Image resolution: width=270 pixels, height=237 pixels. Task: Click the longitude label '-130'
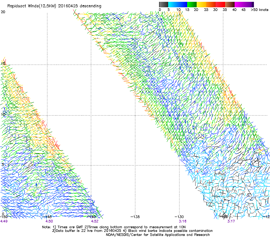[179, 217]
